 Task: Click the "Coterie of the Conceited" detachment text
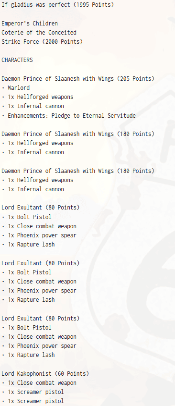39,33
